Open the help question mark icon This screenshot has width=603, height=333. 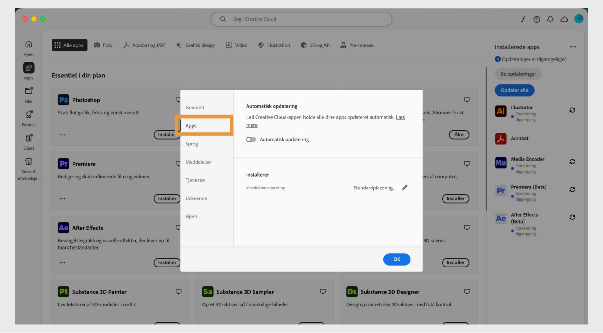tap(537, 19)
